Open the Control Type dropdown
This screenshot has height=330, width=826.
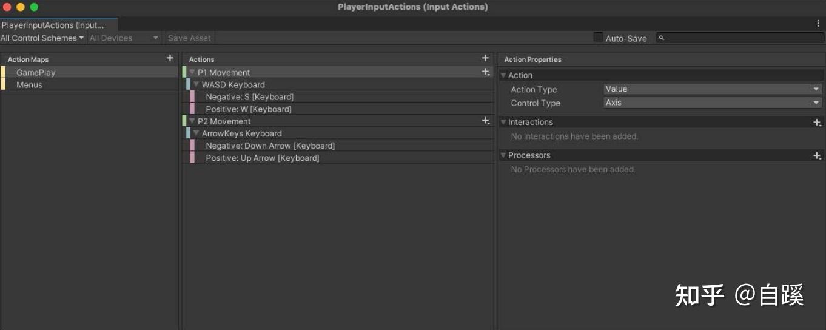(713, 103)
